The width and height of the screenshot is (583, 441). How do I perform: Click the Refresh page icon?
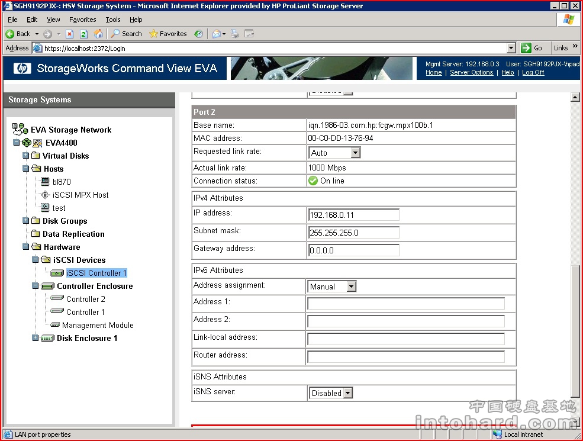[83, 34]
